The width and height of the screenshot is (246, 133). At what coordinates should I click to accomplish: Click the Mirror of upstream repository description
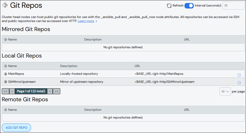pyautogui.click(x=81, y=82)
